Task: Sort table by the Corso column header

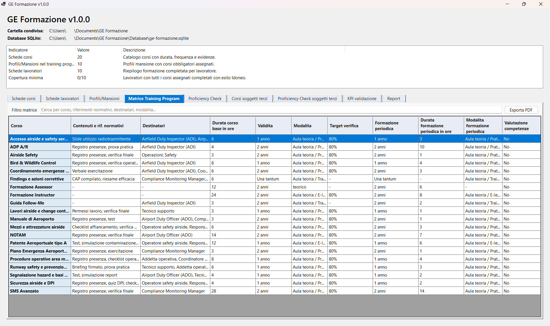Action: 40,126
